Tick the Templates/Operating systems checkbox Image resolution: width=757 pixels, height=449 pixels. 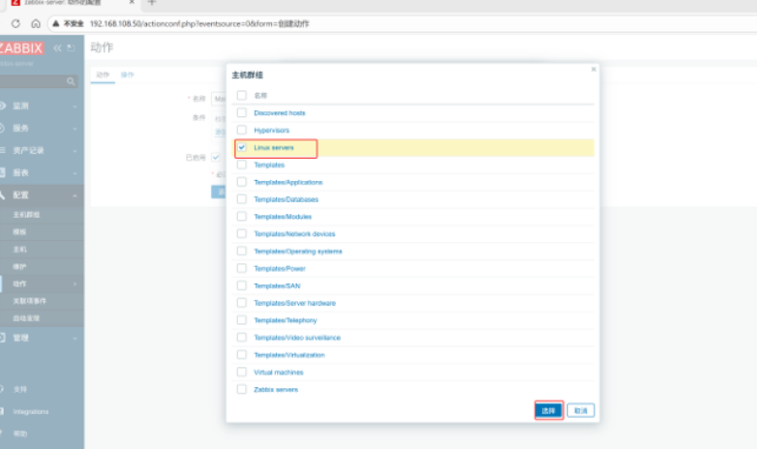(242, 251)
